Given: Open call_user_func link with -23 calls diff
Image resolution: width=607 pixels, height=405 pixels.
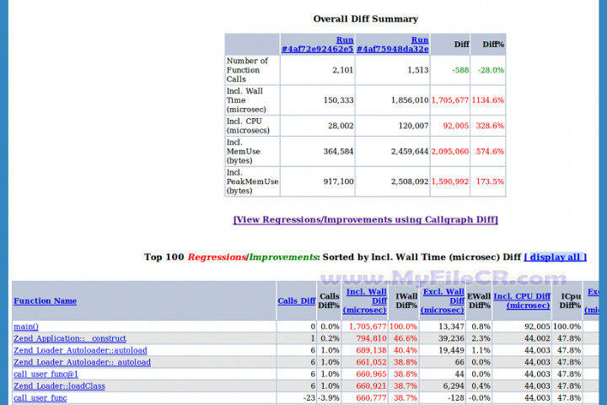Looking at the screenshot, I should pyautogui.click(x=40, y=397).
